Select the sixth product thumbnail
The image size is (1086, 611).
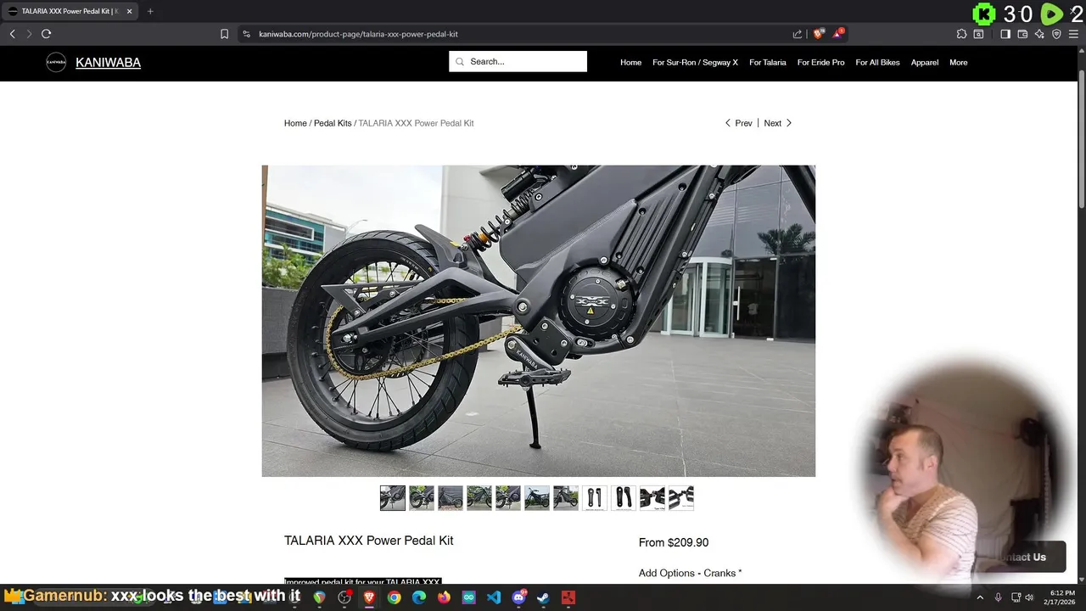(537, 498)
